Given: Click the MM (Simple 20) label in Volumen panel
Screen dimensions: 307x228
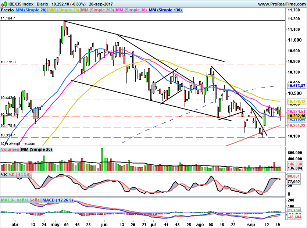Looking at the screenshot, I should (x=37, y=149).
